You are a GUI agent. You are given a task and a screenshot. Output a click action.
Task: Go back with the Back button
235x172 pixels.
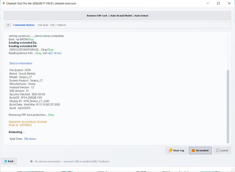[x=9, y=161]
